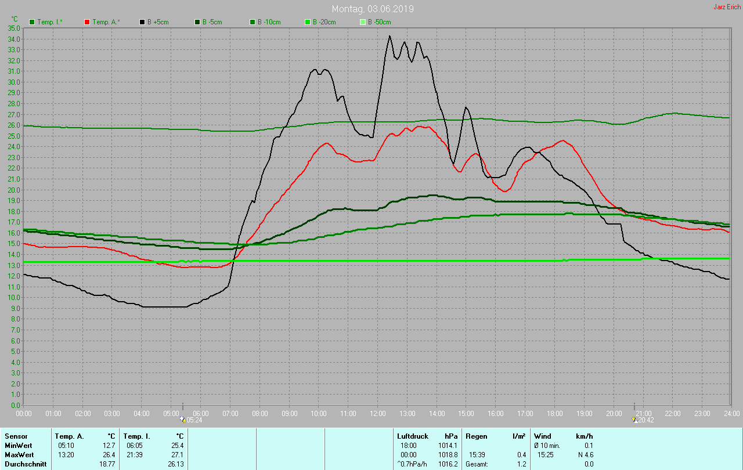Click the Temp. A. max time '13:20'
The image size is (743, 470).
[66, 454]
